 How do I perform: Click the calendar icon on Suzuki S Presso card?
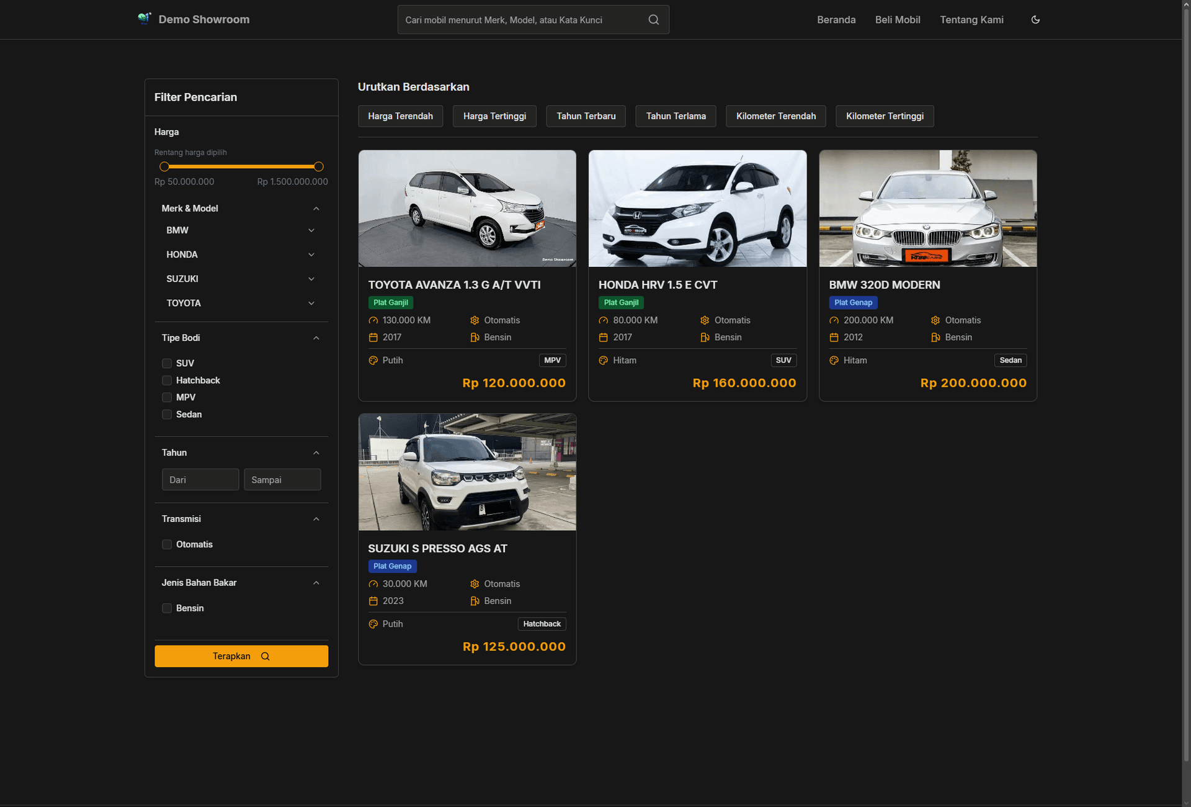click(373, 601)
